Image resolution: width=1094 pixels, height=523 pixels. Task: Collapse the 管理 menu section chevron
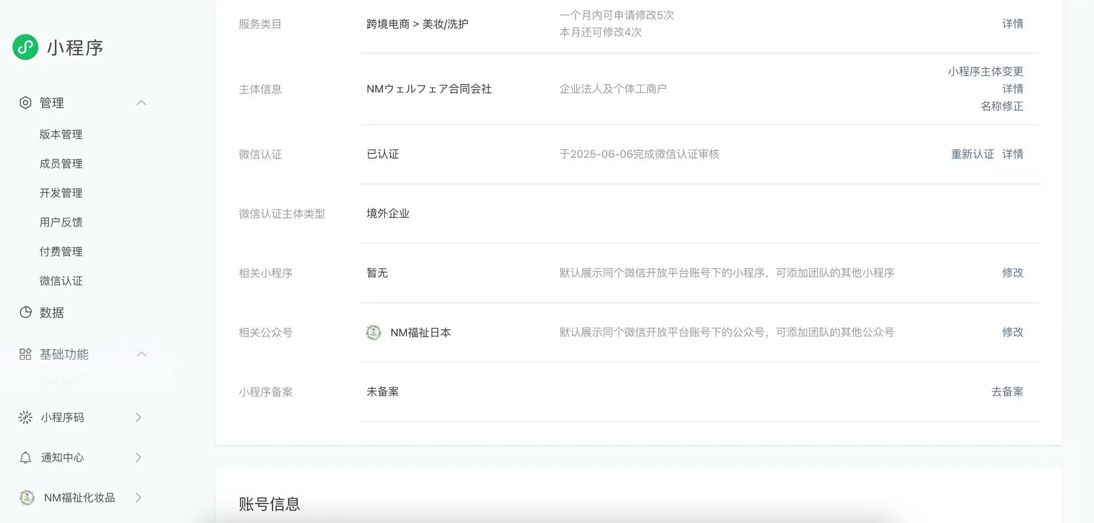click(x=142, y=103)
